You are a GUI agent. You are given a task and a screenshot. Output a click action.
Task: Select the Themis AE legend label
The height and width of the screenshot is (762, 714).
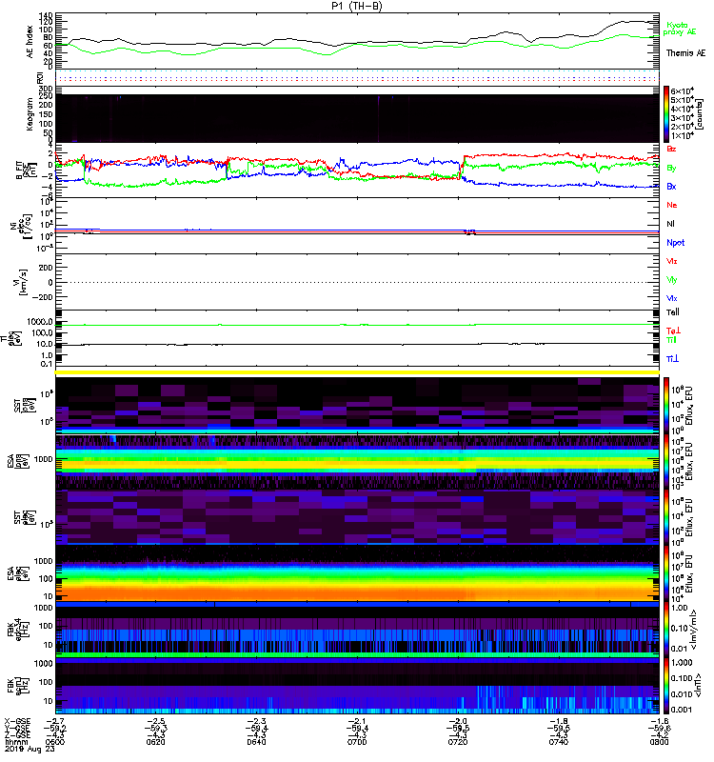coord(685,53)
